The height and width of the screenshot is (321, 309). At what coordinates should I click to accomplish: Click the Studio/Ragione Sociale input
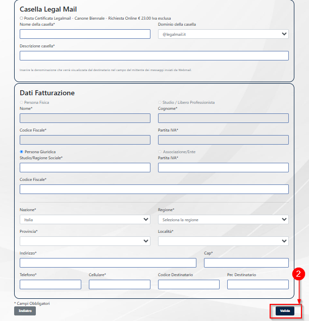pos(85,168)
